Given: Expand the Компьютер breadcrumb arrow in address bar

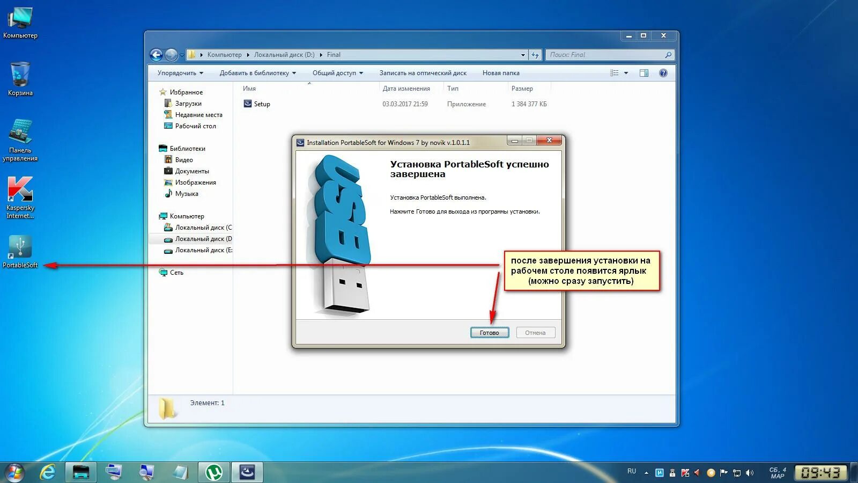Looking at the screenshot, I should coord(248,55).
